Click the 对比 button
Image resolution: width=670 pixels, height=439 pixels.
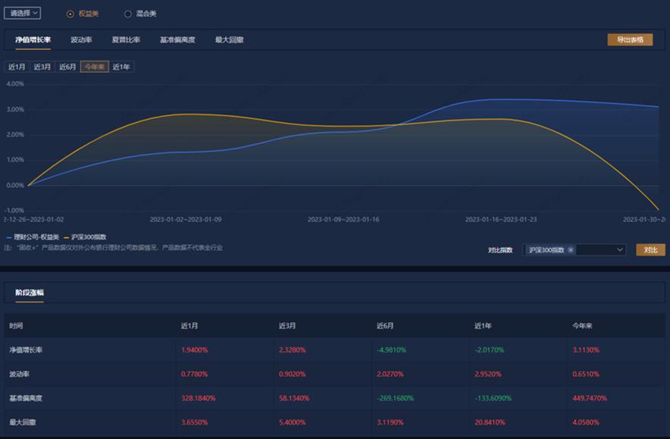point(650,250)
